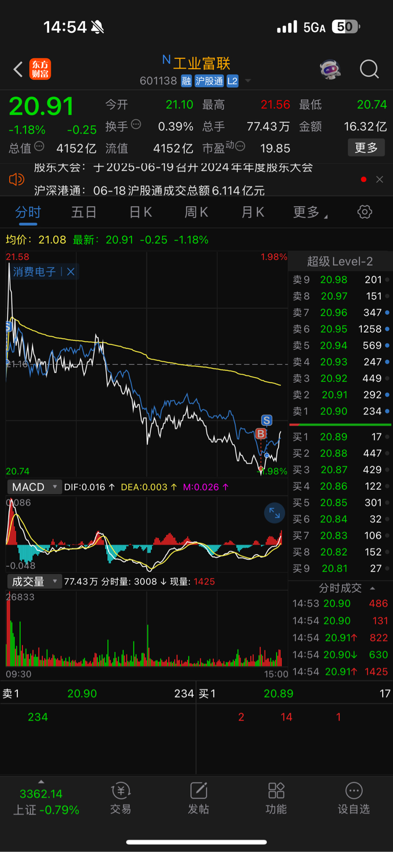Tap the red B buy marker
This screenshot has width=393, height=852.
[x=261, y=434]
